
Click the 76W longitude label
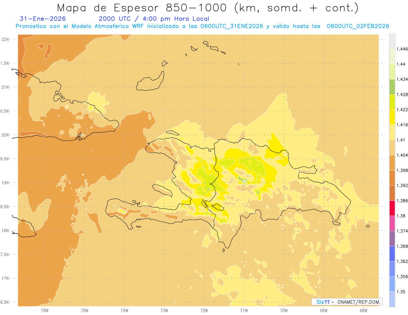click(45, 311)
